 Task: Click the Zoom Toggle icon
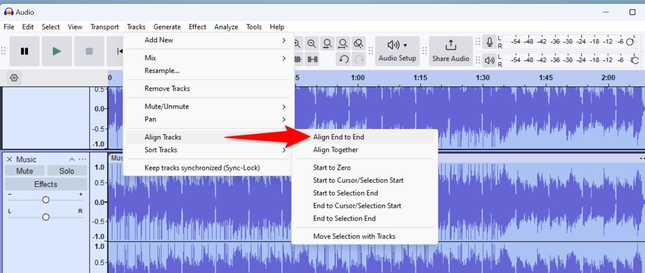(x=358, y=44)
